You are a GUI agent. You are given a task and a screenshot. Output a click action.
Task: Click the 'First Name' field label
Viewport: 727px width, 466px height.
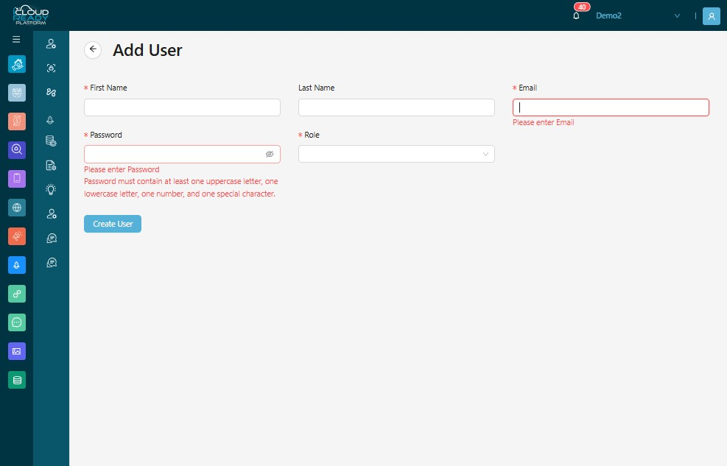[108, 88]
